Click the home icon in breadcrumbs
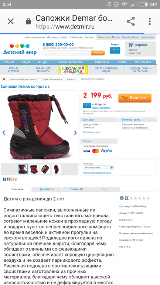This screenshot has height=285, width=160. pyautogui.click(x=4, y=79)
